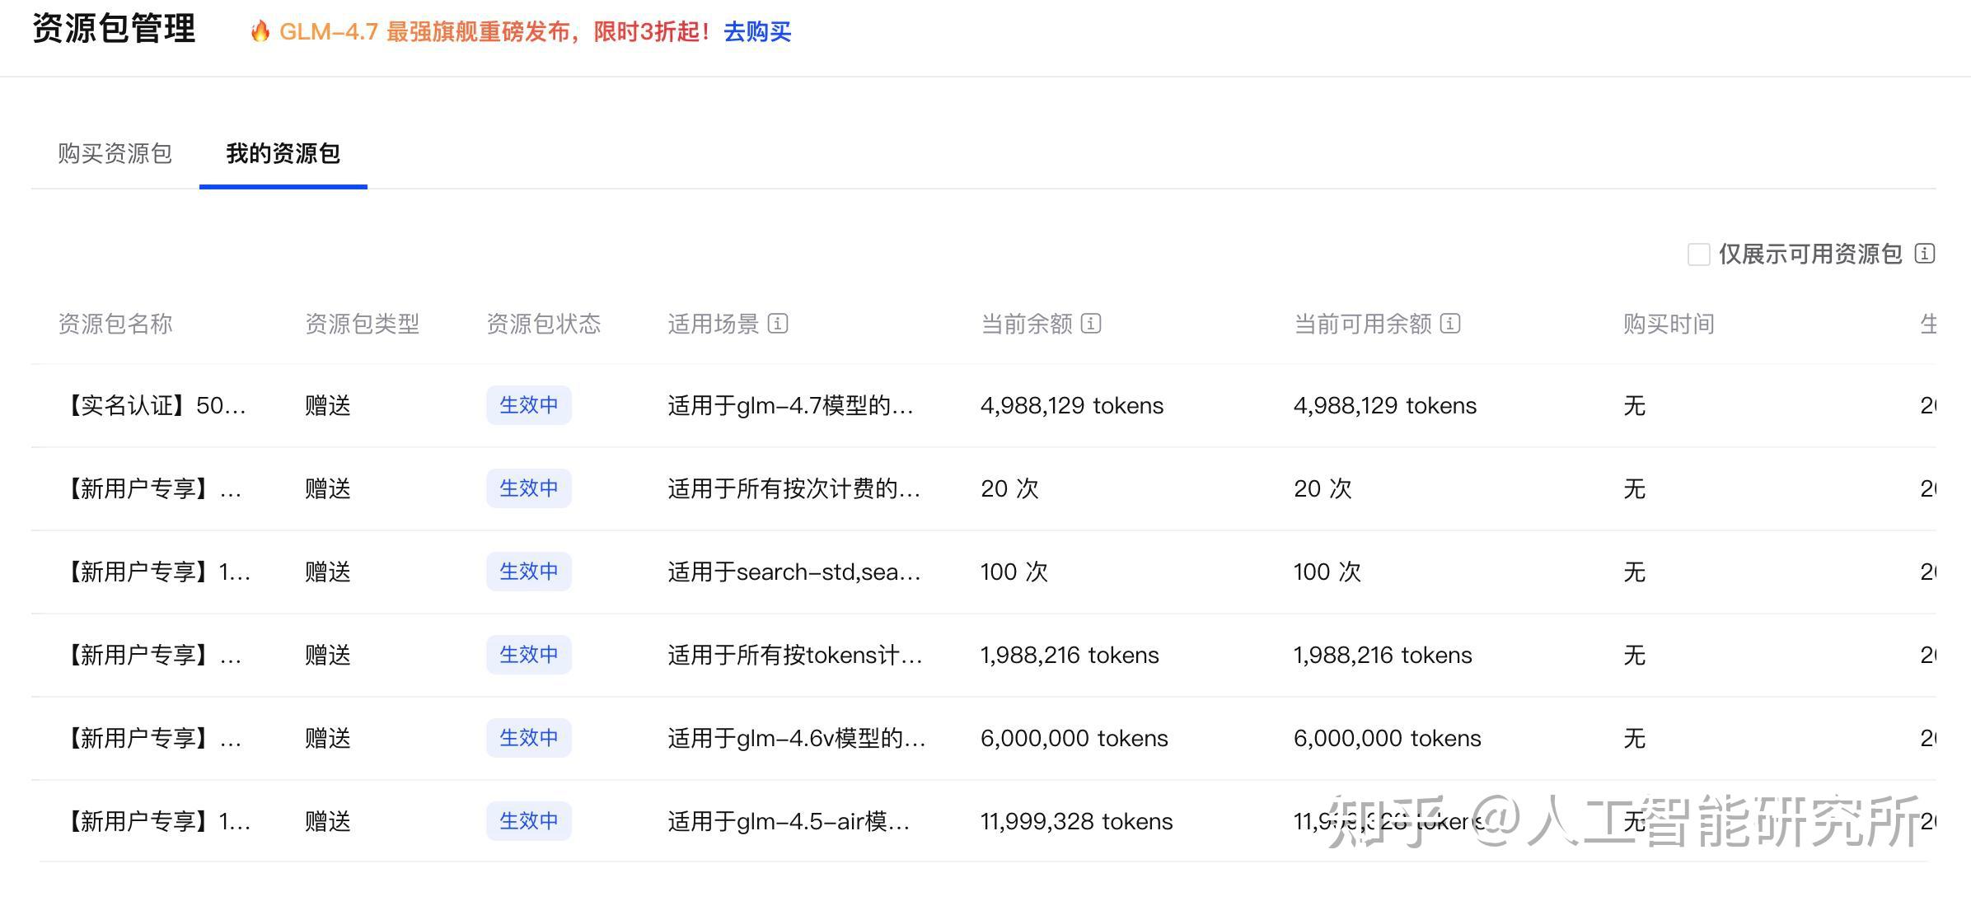Click the 20 次 current balance cell
This screenshot has width=1971, height=901.
(x=1009, y=488)
